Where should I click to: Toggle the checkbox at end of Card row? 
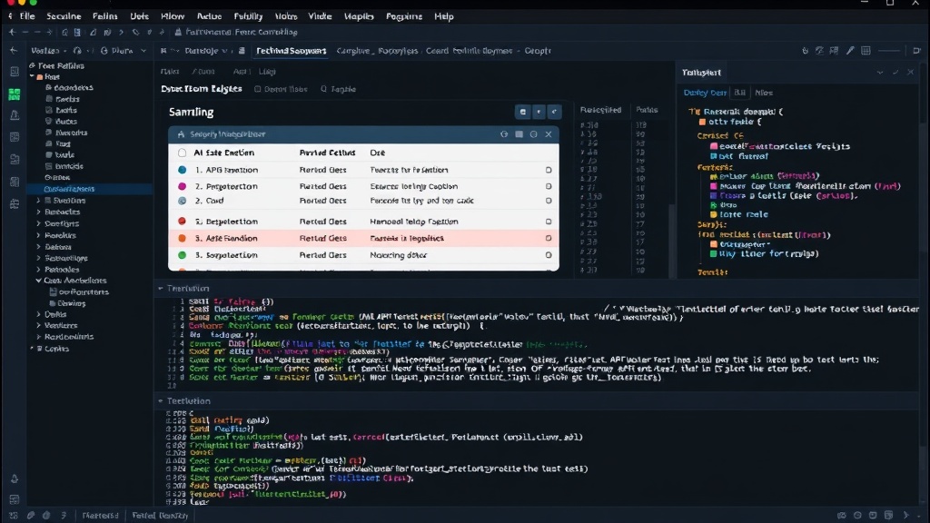pos(548,201)
